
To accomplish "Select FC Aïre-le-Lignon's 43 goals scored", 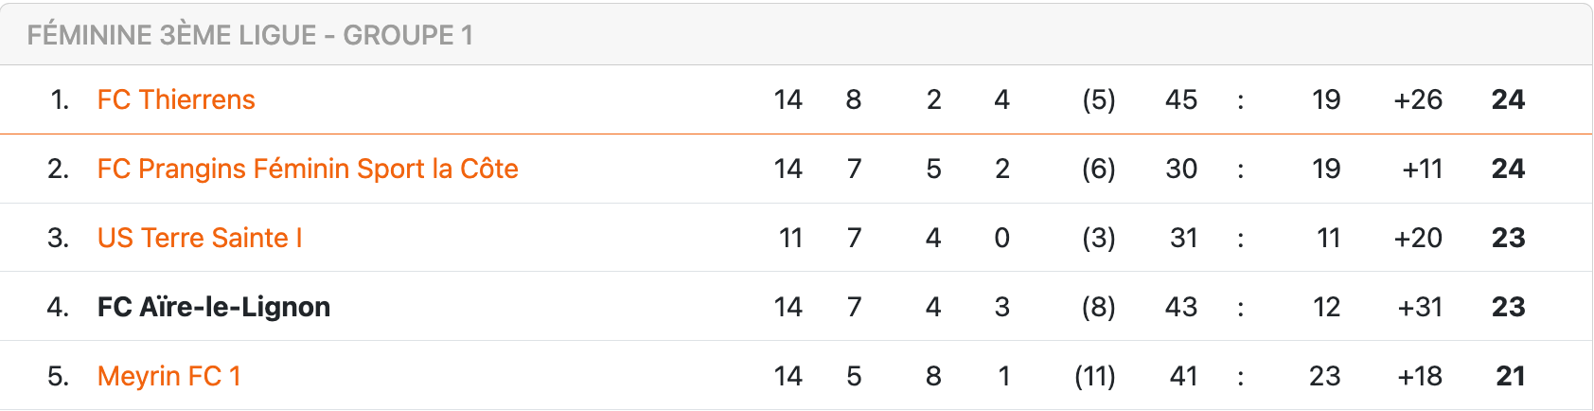I will click(x=1180, y=307).
